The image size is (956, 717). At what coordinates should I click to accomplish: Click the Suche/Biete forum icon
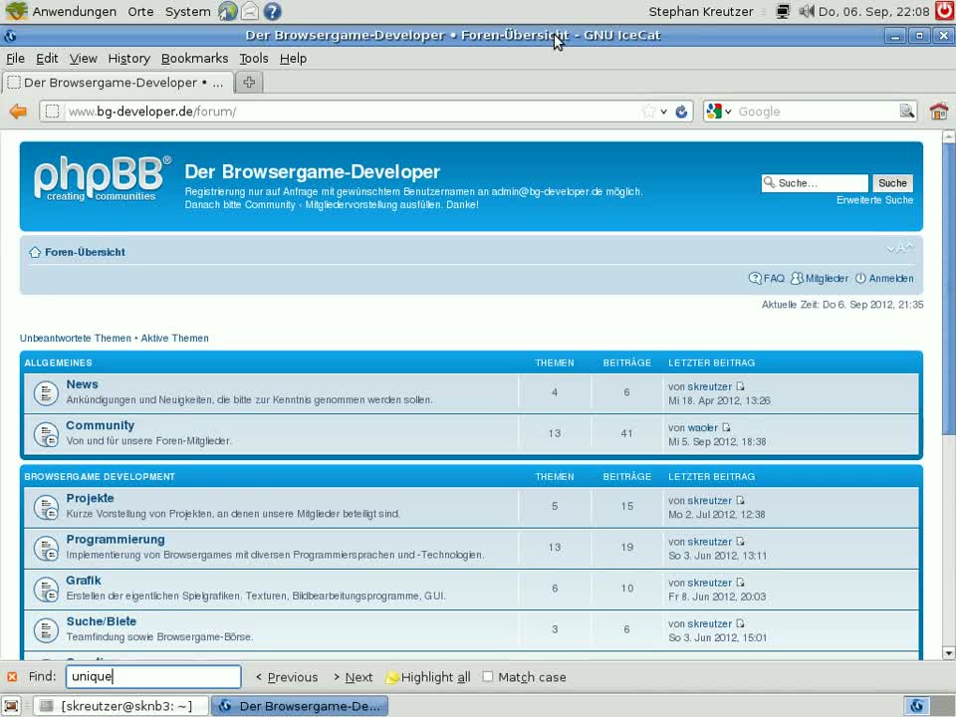[x=46, y=630]
